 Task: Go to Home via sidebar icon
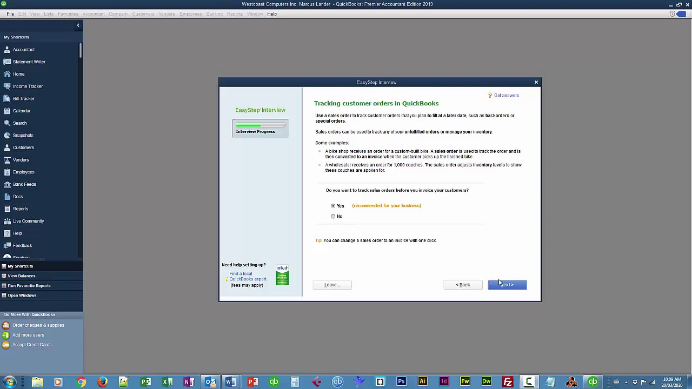point(6,74)
